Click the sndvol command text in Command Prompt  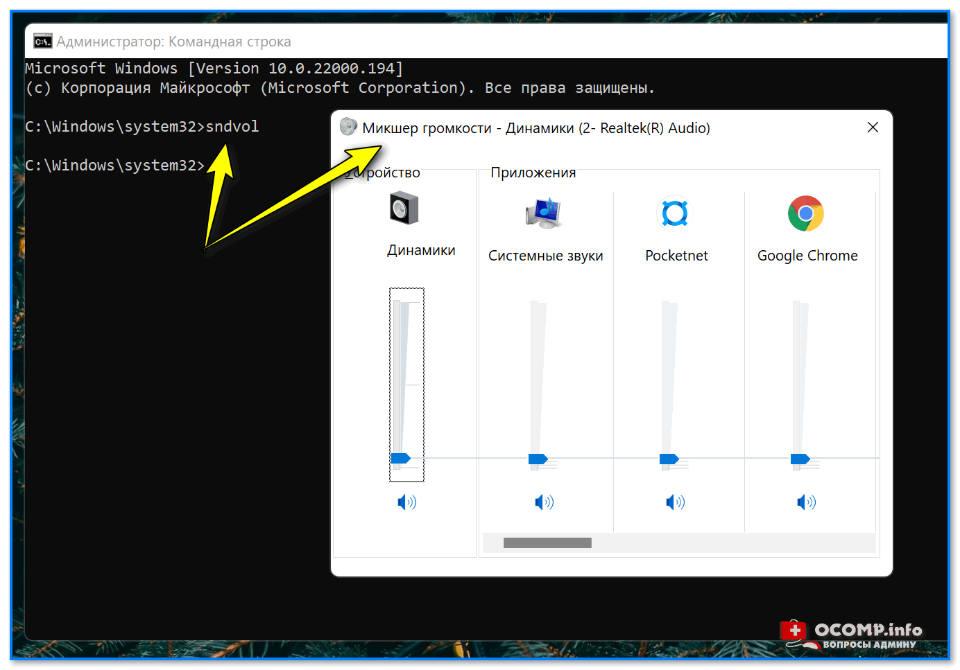[x=232, y=127]
